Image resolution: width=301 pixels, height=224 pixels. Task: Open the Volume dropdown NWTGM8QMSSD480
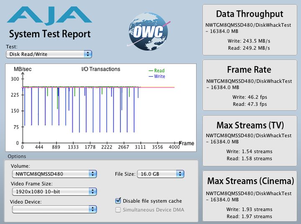[54, 174]
